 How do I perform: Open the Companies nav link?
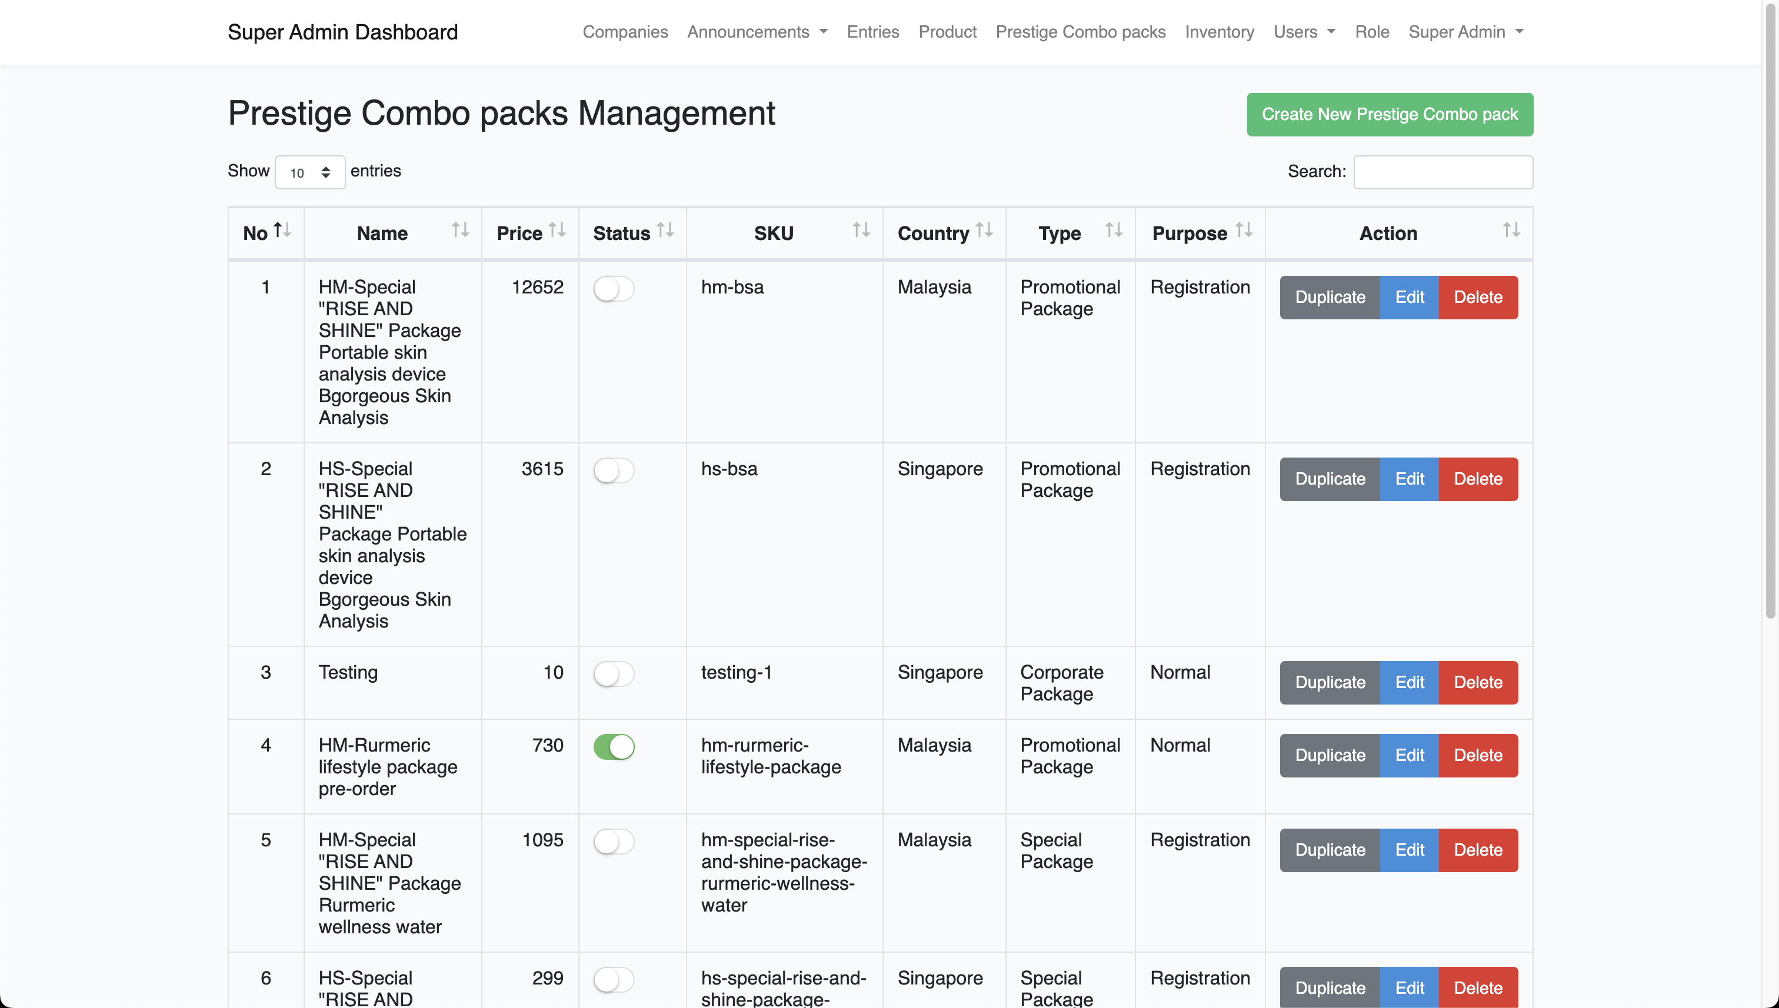625,32
